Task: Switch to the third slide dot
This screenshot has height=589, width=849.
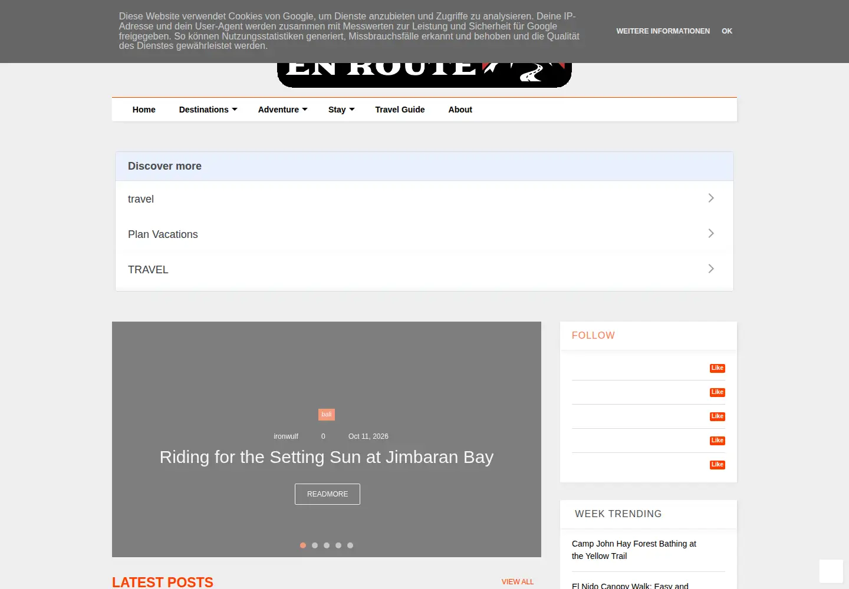Action: [x=327, y=545]
